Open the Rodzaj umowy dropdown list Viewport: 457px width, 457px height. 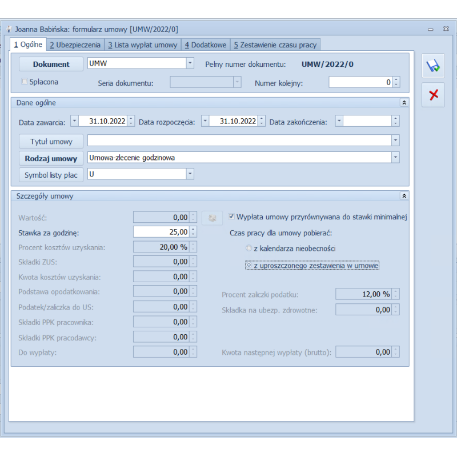point(395,157)
